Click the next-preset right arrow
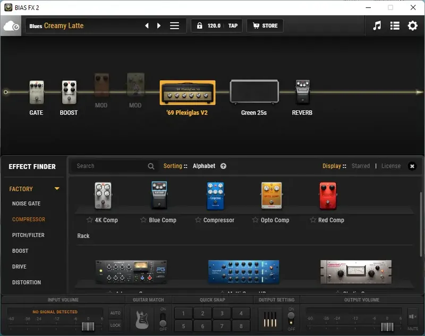 pos(159,25)
